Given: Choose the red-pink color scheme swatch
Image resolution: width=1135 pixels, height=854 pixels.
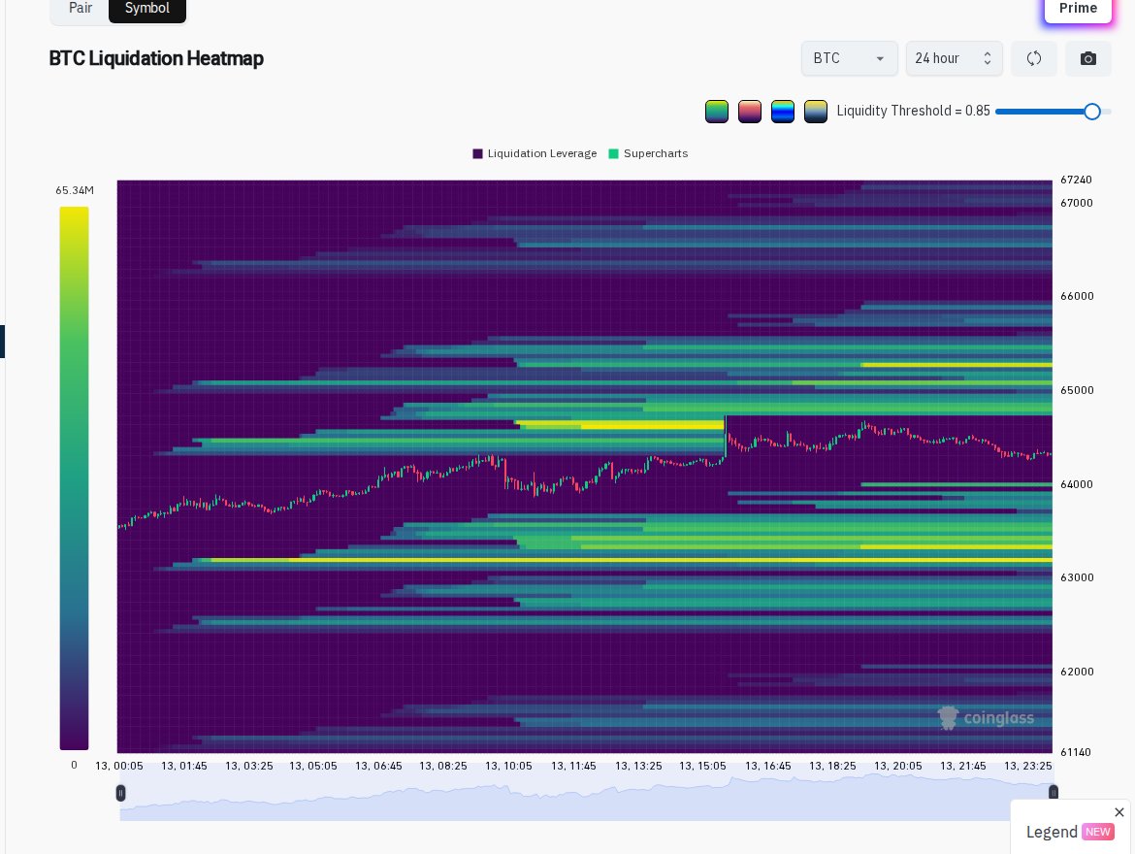Looking at the screenshot, I should click(750, 111).
